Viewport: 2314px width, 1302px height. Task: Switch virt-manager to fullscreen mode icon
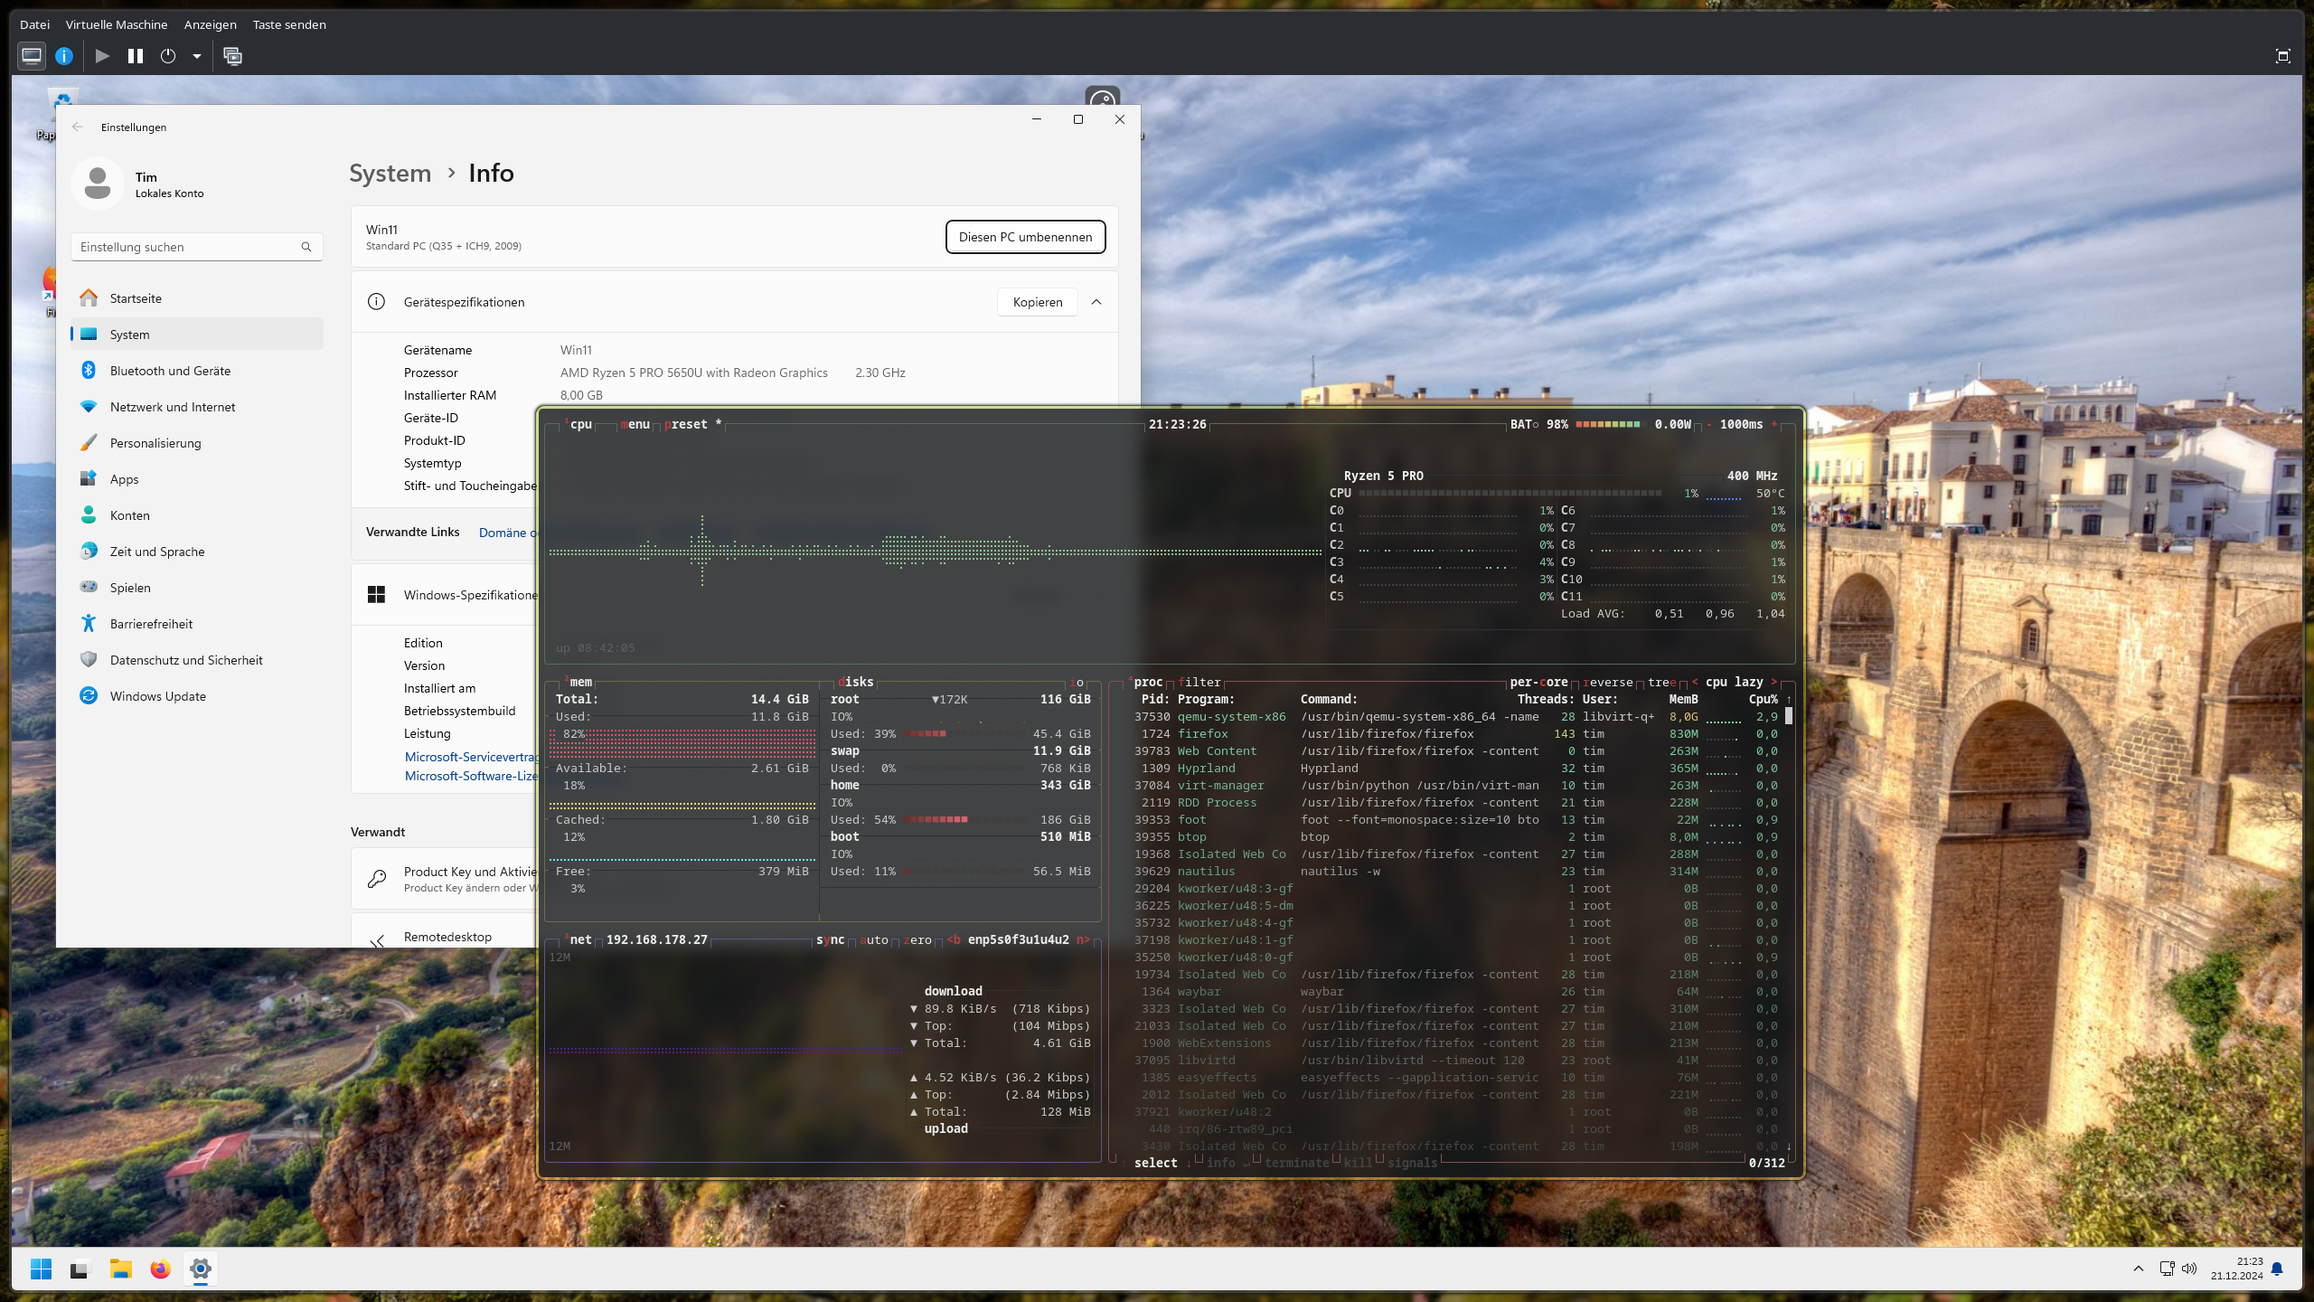(2282, 56)
